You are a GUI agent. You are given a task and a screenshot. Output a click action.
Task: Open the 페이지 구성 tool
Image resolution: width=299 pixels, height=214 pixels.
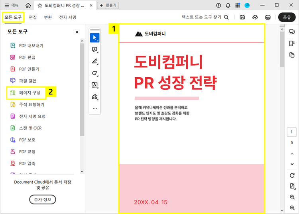(x=26, y=93)
